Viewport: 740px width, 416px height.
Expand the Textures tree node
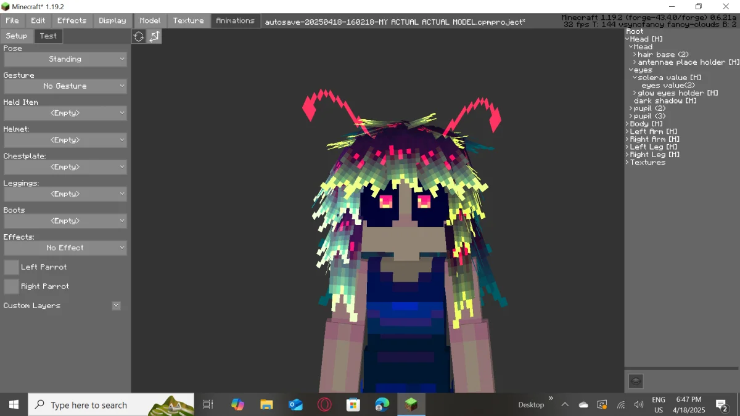click(x=627, y=162)
